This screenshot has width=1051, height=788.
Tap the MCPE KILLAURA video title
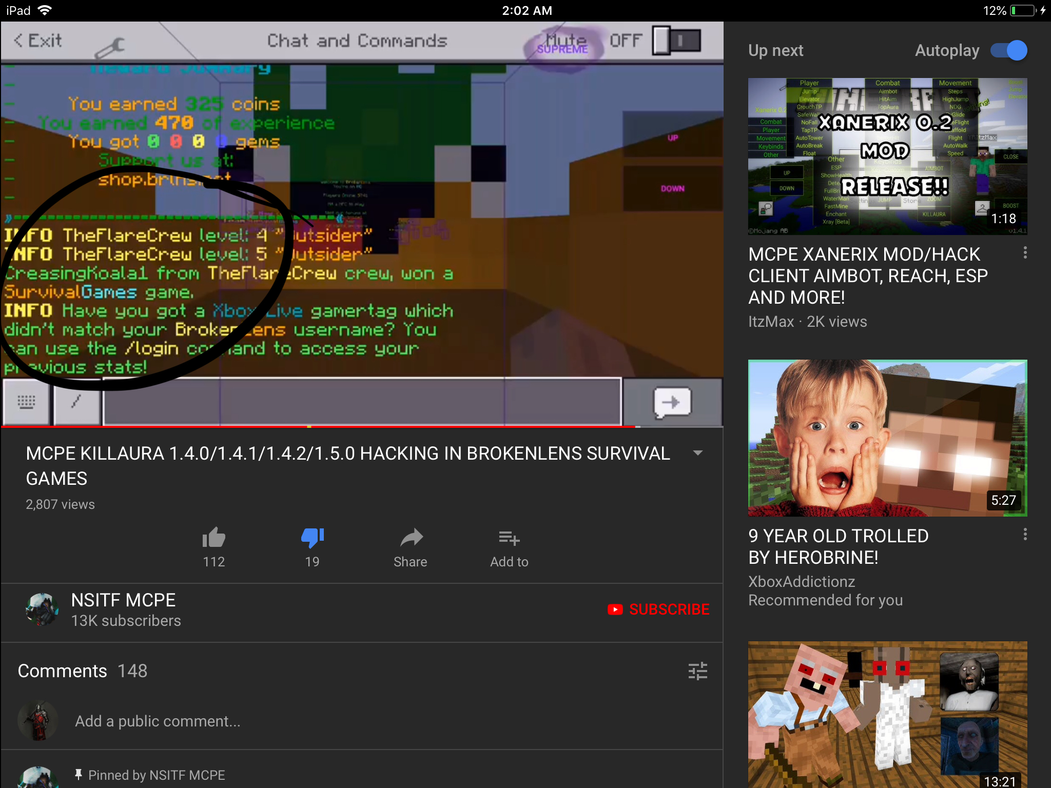click(x=348, y=466)
